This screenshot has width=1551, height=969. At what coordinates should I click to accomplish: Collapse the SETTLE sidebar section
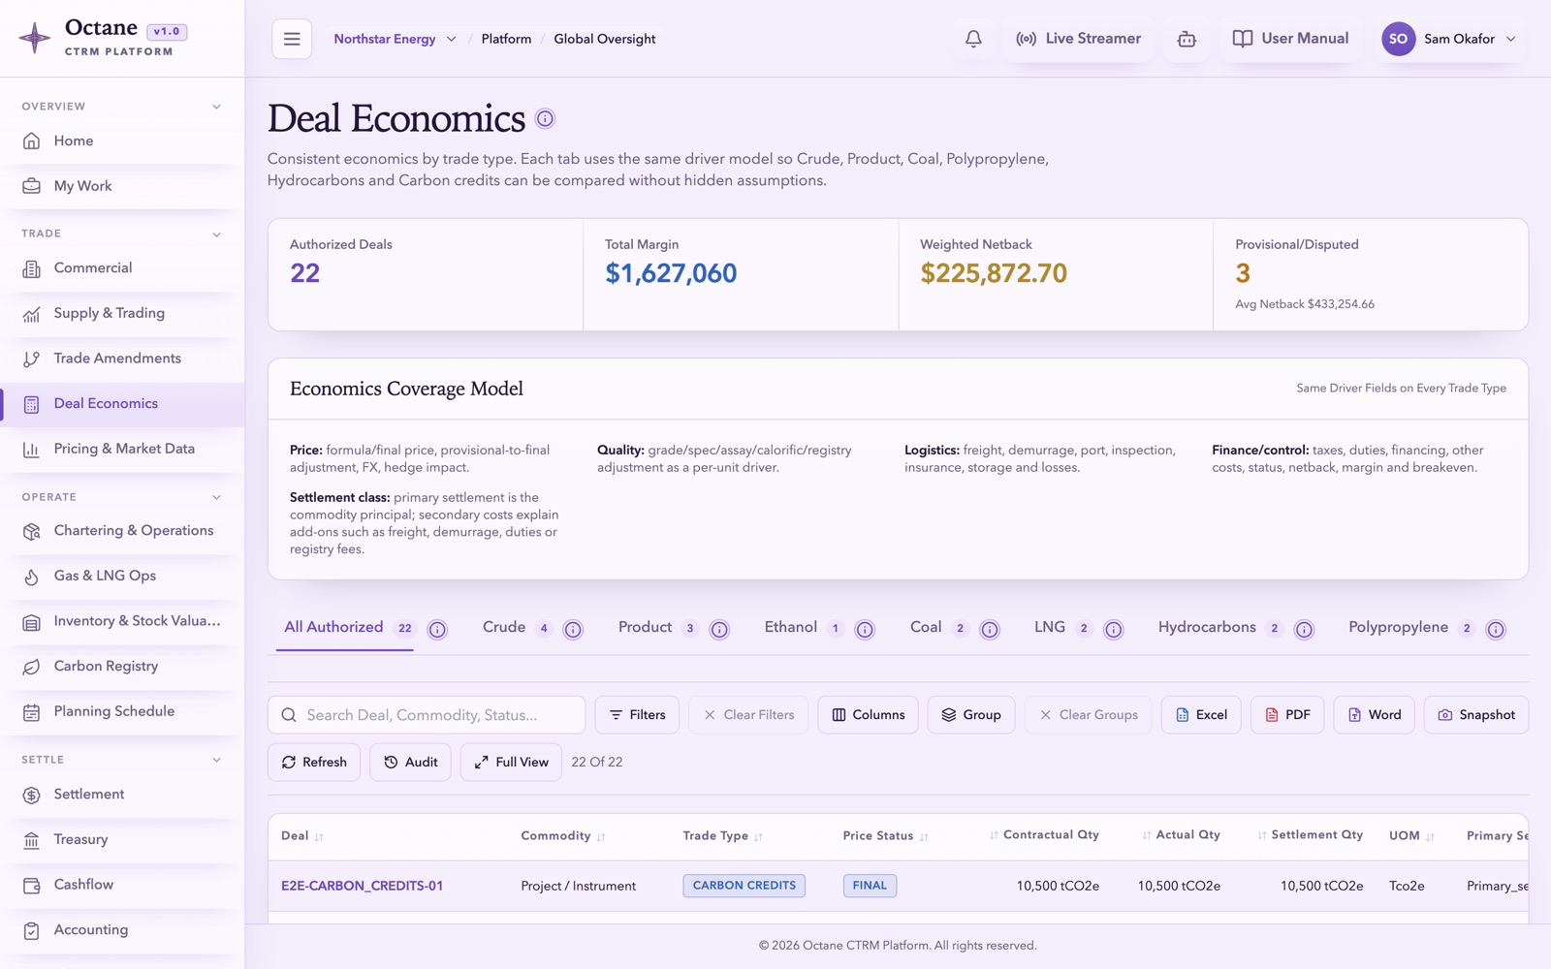(x=216, y=760)
